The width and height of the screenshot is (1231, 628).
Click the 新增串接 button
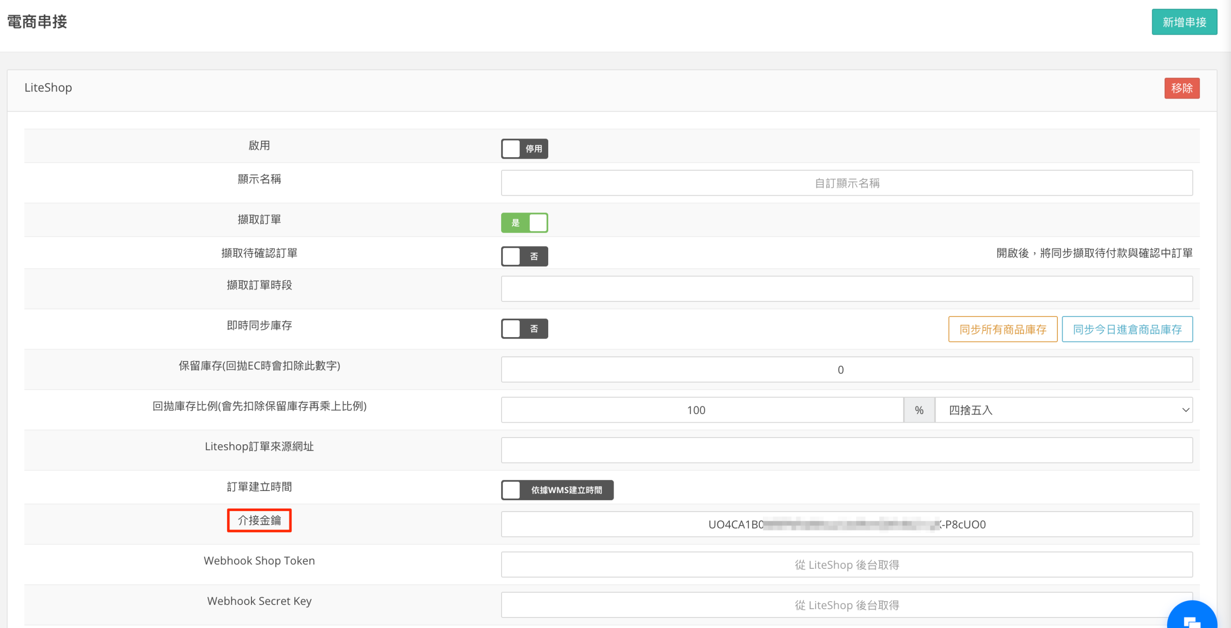1184,22
